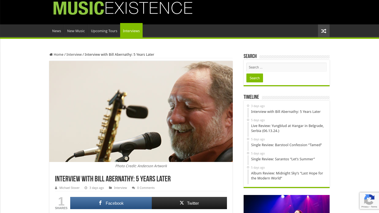Open the New Music menu item
Image resolution: width=379 pixels, height=213 pixels.
pos(76,31)
